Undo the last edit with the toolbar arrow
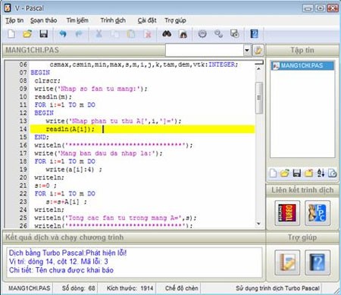 63,34
